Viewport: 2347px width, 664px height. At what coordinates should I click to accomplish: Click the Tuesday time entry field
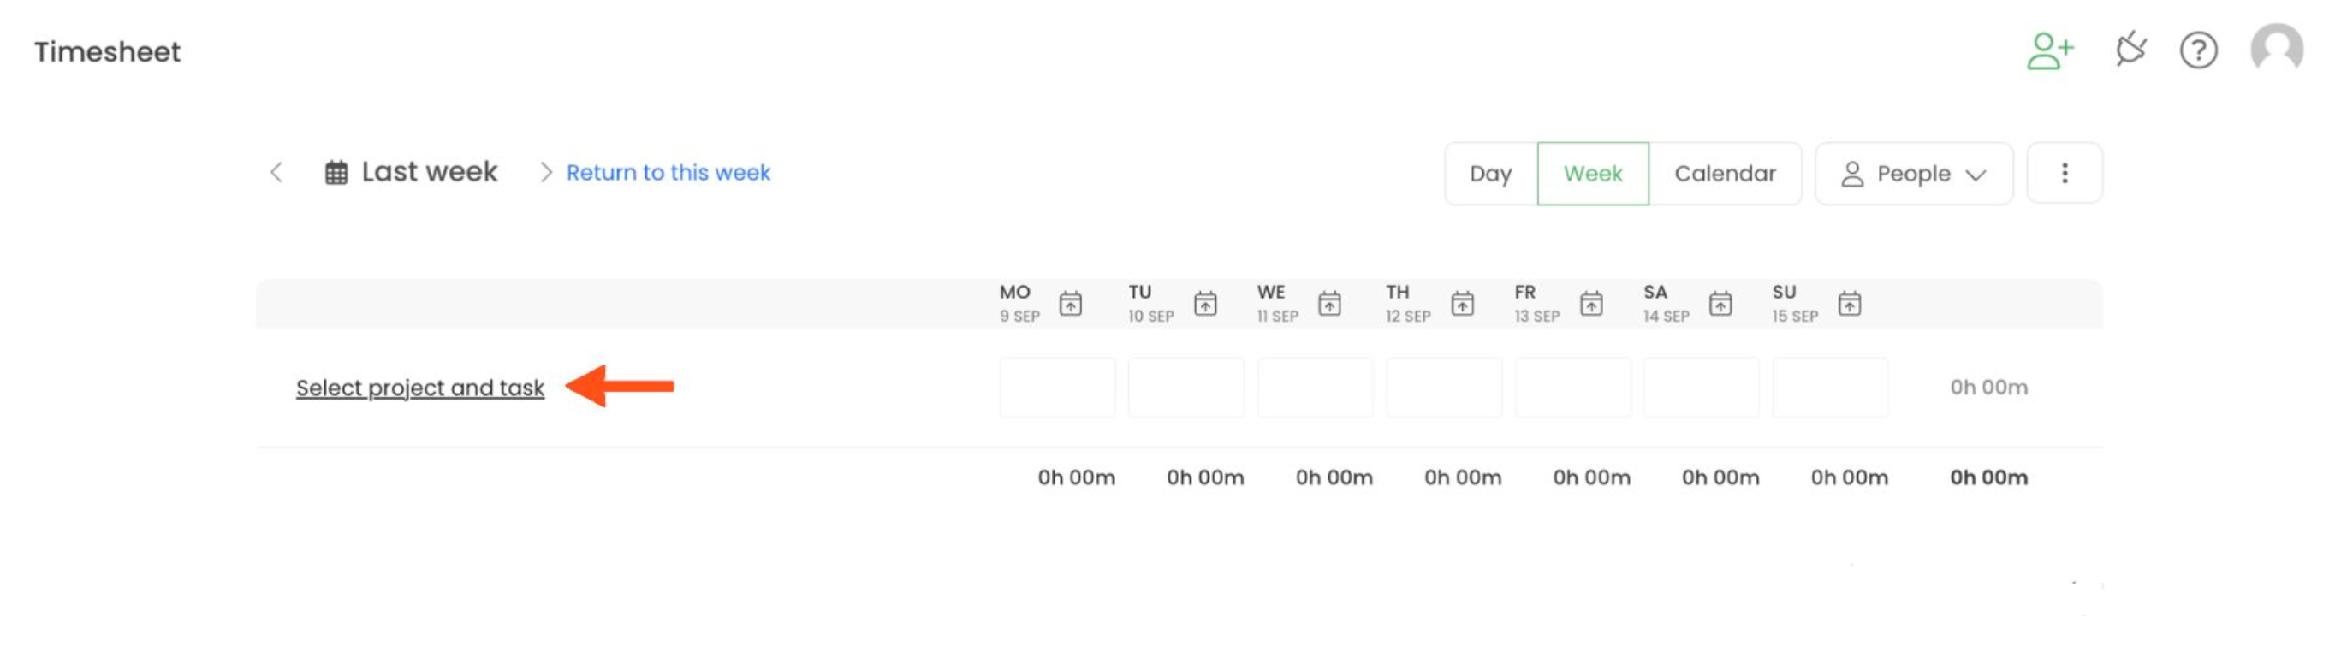pos(1185,388)
